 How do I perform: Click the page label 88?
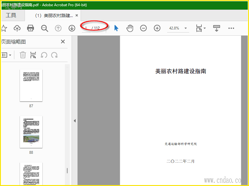coord(31,153)
